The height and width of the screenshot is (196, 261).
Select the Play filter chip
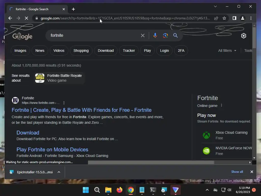pos(147,51)
